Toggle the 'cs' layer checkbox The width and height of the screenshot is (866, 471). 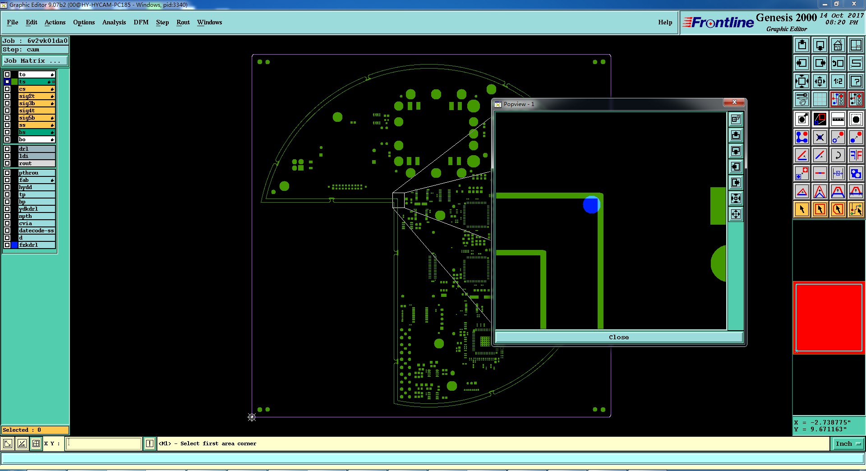(7, 89)
